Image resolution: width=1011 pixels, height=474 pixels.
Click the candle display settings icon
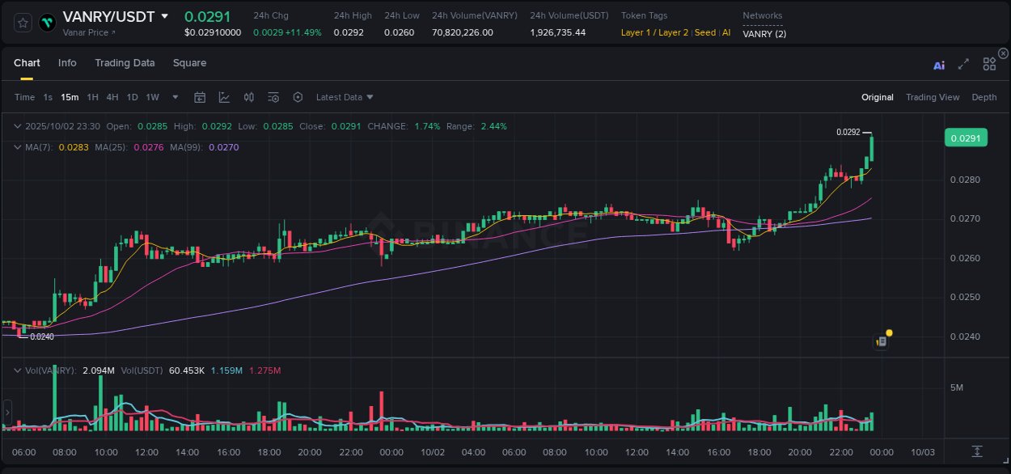[249, 97]
